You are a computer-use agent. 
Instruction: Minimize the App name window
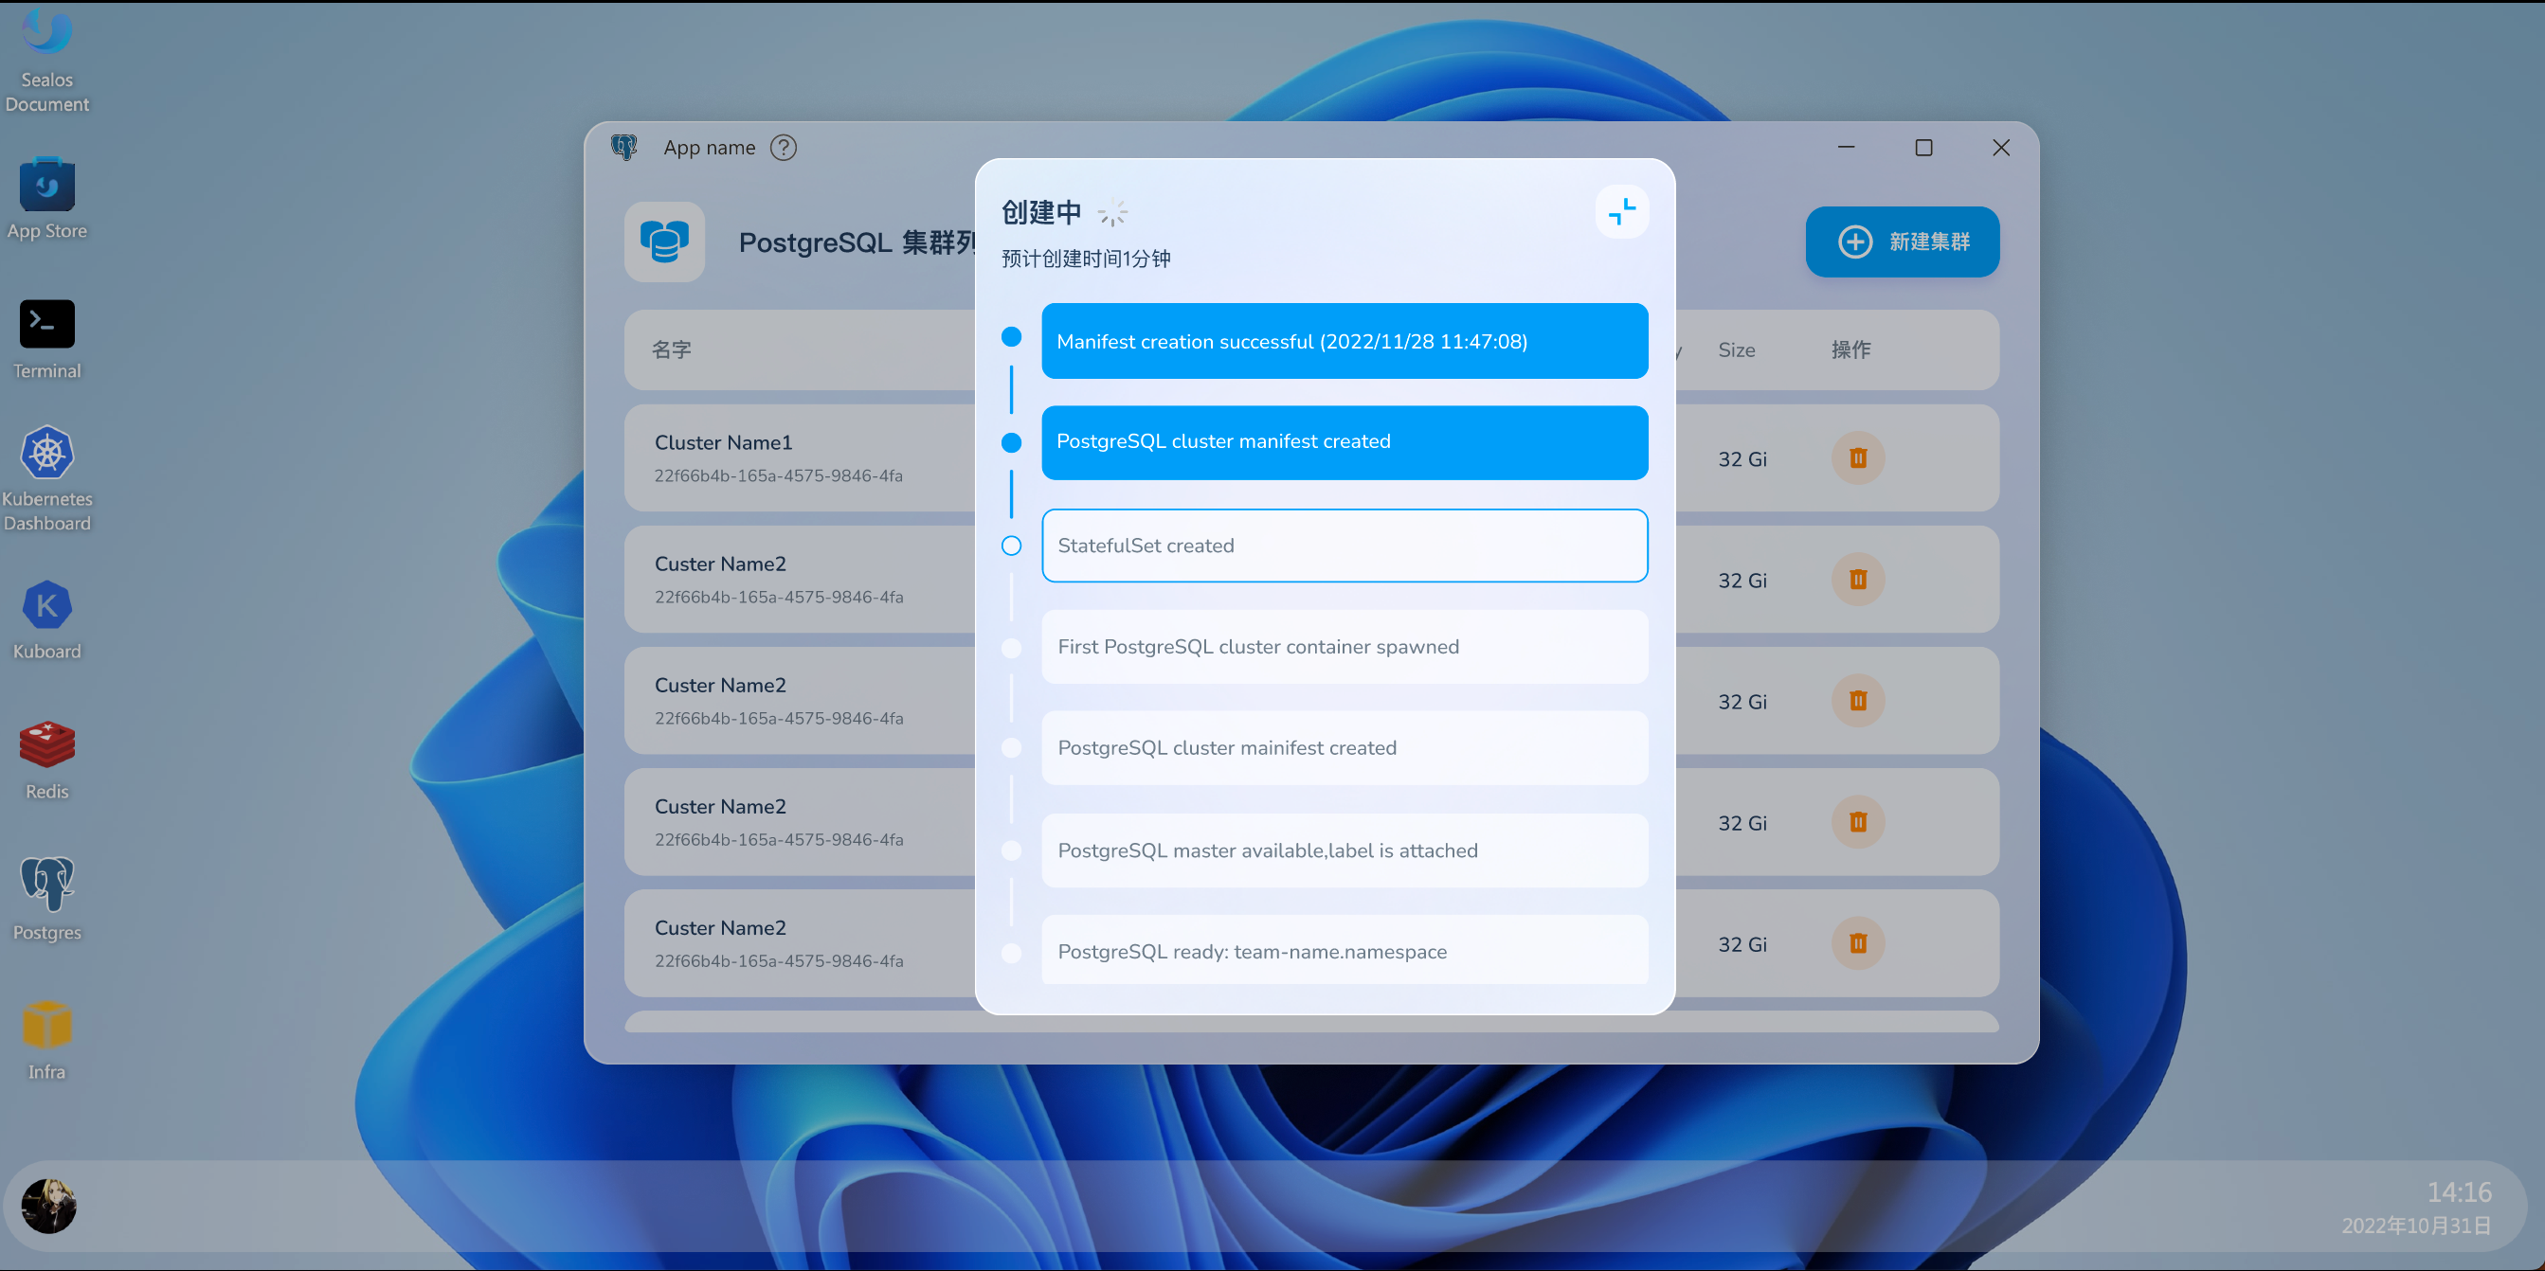coord(1846,147)
